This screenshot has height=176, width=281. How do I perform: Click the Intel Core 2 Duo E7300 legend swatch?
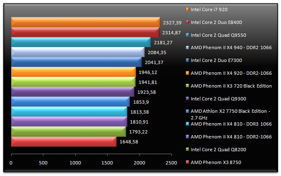187,60
